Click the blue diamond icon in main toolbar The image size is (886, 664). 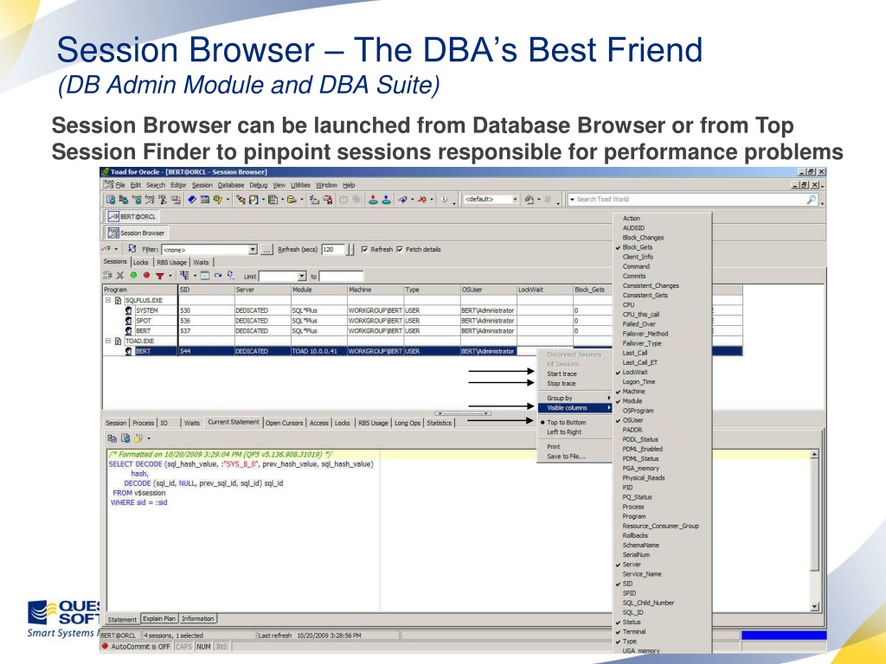pos(192,200)
